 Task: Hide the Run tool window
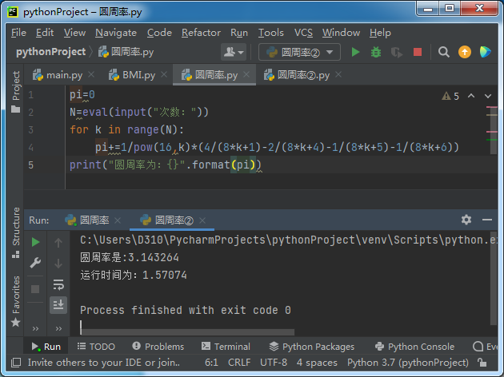(487, 220)
